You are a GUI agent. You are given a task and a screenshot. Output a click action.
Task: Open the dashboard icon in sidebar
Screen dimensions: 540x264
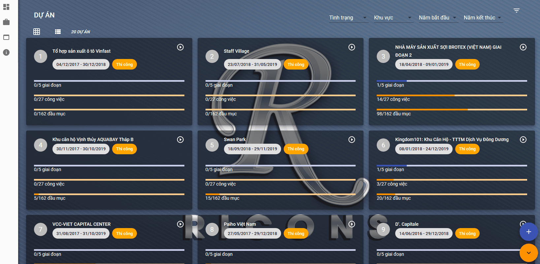click(6, 7)
